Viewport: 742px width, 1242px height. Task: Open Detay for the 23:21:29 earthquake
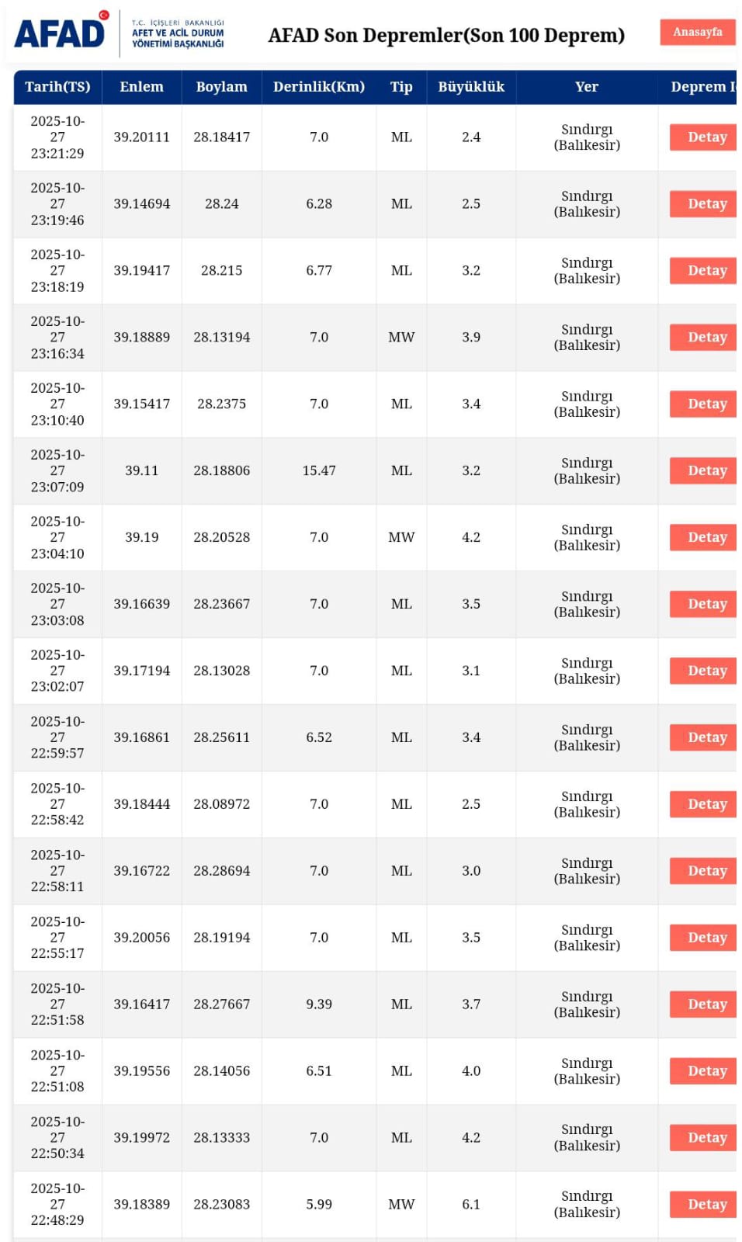pos(706,137)
